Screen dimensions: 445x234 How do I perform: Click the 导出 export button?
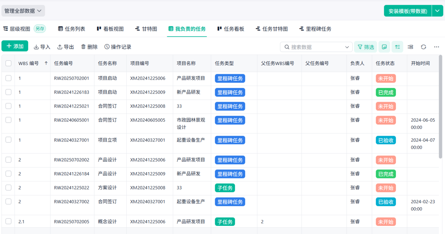coord(66,47)
